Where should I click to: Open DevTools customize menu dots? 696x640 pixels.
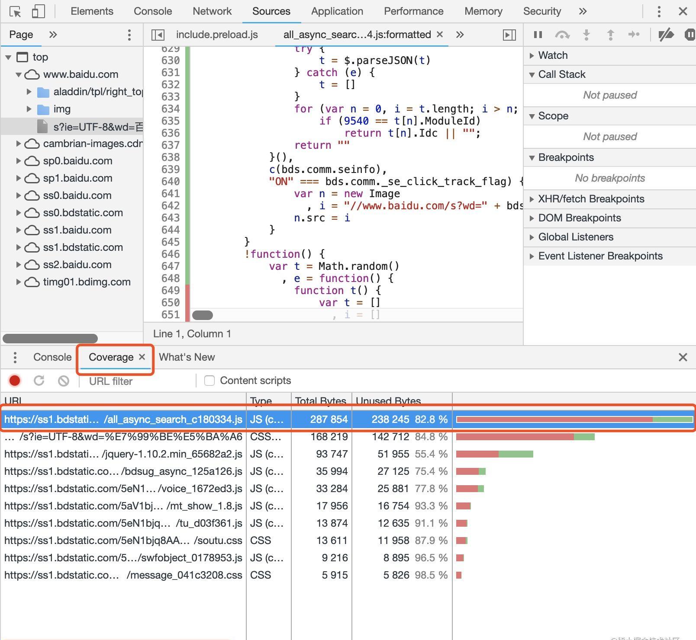(x=659, y=12)
